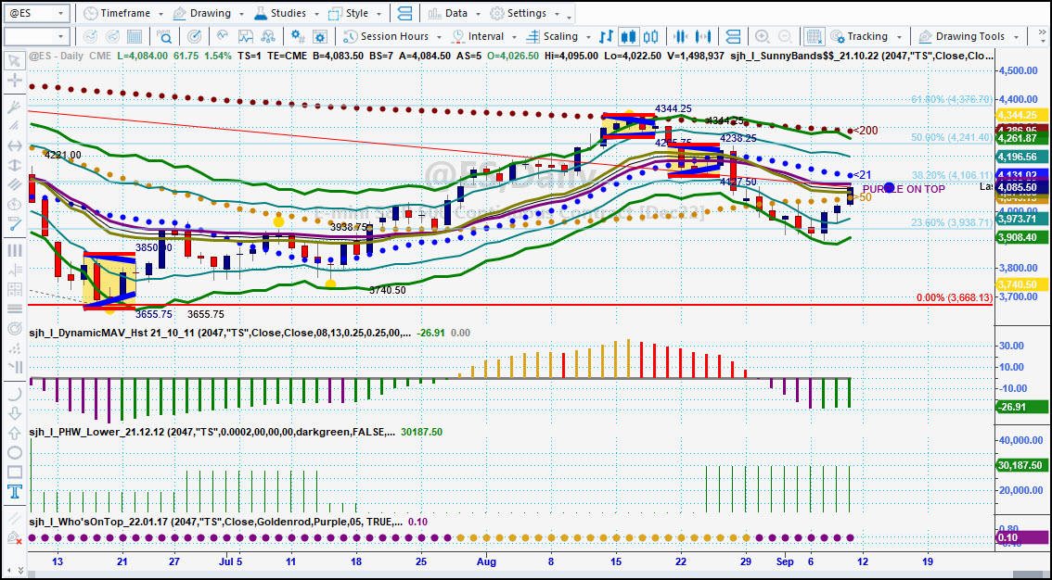Click the linked nodes analysis icon

[x=268, y=36]
